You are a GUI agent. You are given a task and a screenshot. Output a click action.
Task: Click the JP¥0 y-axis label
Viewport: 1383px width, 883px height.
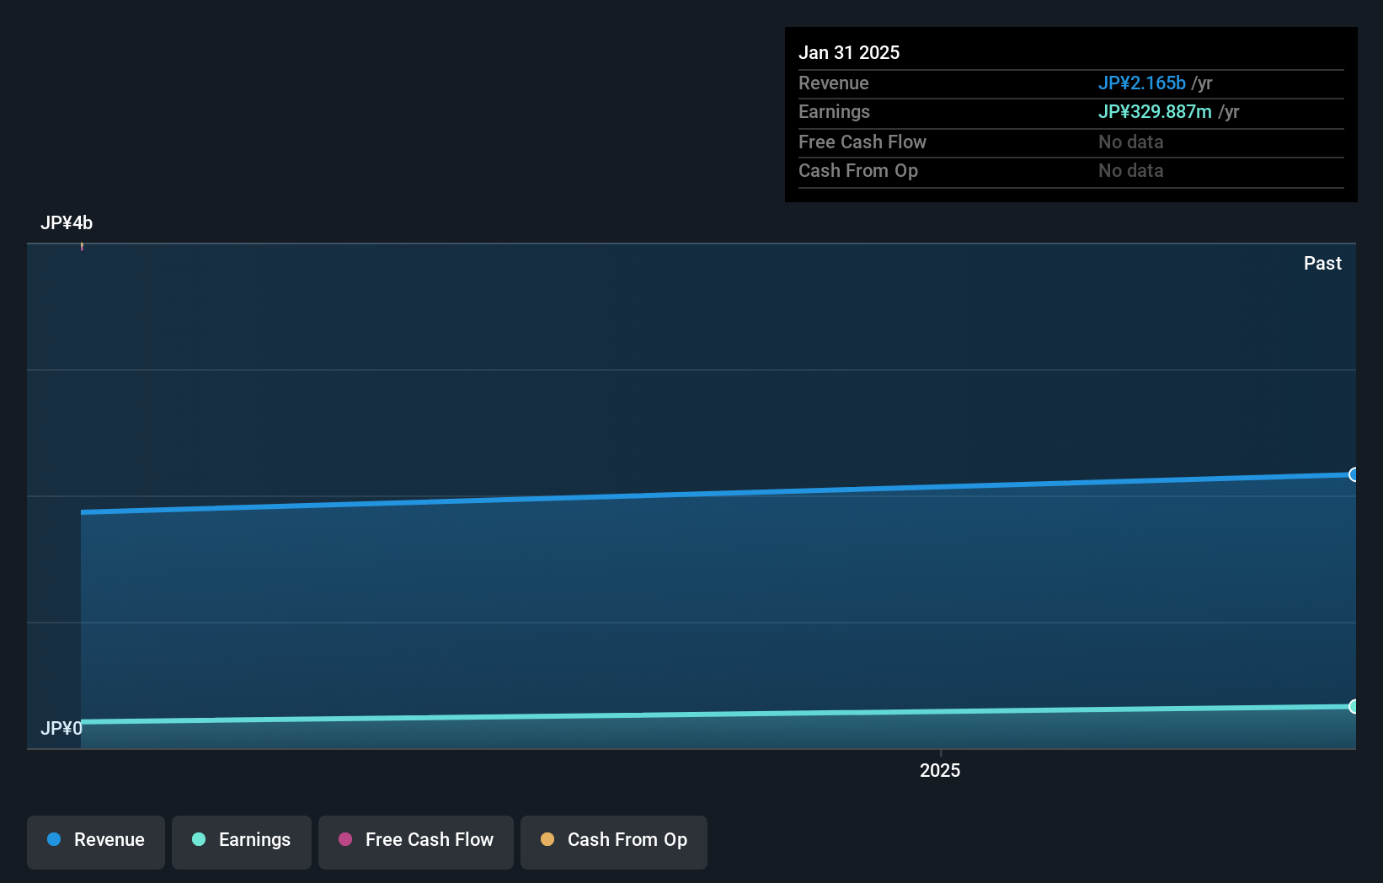(x=61, y=728)
